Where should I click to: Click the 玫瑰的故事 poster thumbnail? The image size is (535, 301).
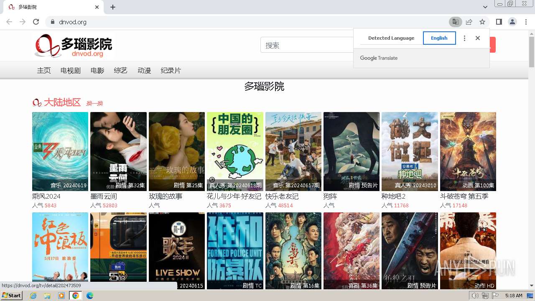177,151
